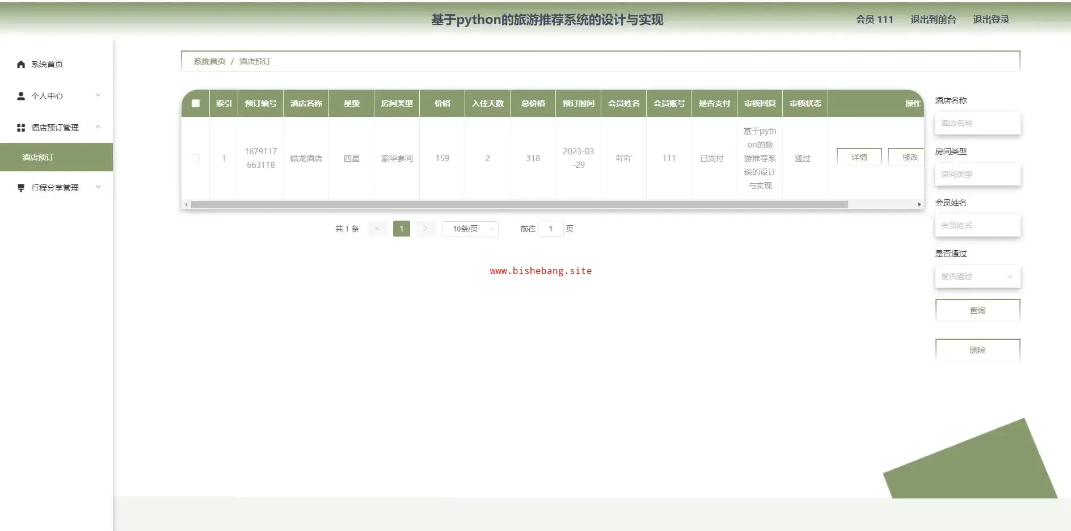Click 退出到前台 in the header
Image resolution: width=1071 pixels, height=531 pixels.
933,19
